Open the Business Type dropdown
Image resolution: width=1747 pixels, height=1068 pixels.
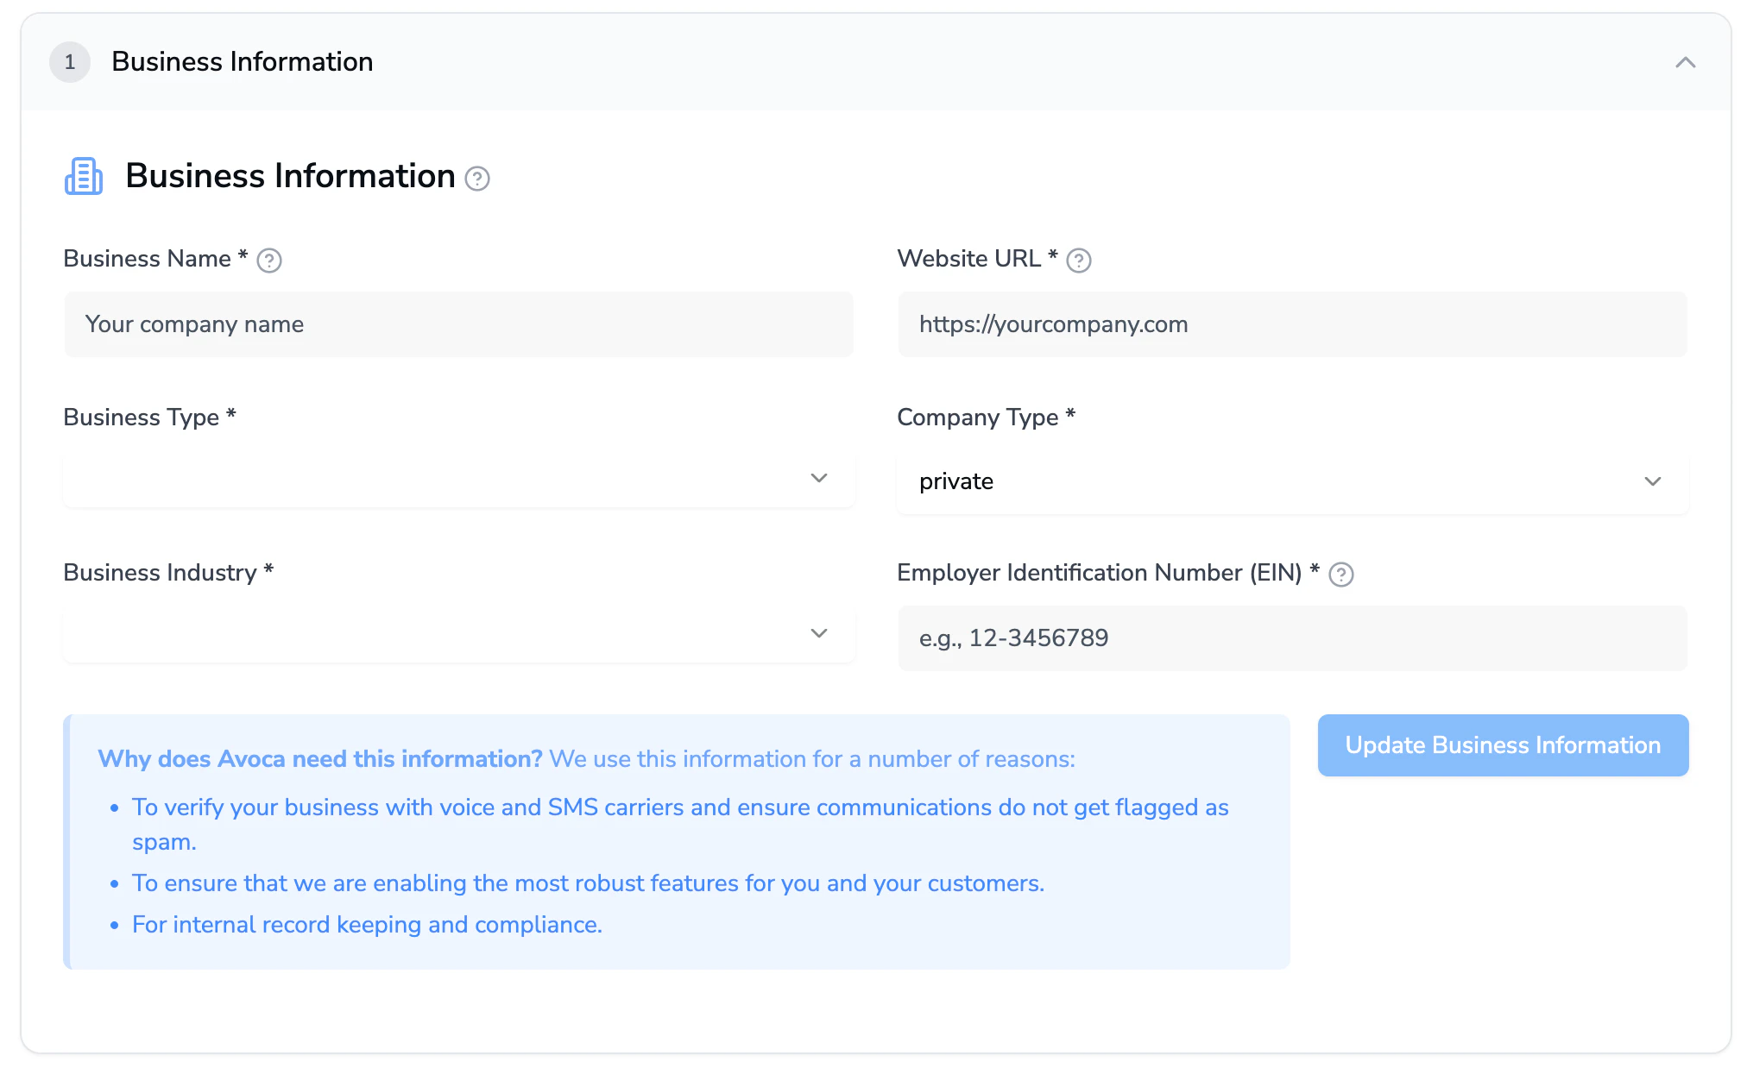(x=432, y=479)
